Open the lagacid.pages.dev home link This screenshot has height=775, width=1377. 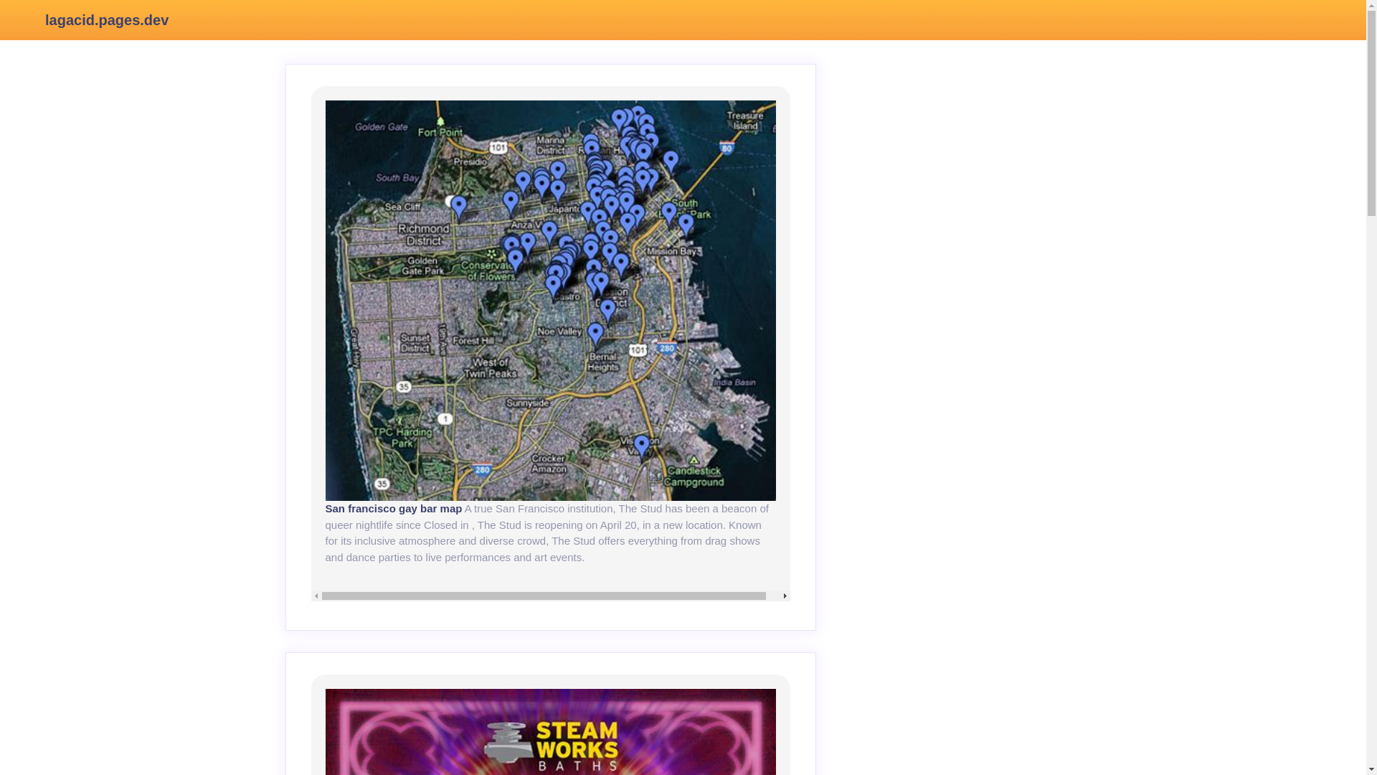pyautogui.click(x=107, y=20)
